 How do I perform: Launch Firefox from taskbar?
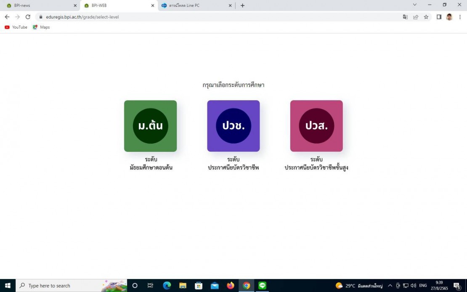pyautogui.click(x=231, y=285)
